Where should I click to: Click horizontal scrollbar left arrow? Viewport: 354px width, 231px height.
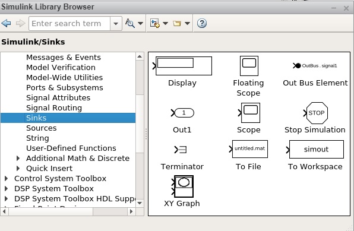coord(5,211)
